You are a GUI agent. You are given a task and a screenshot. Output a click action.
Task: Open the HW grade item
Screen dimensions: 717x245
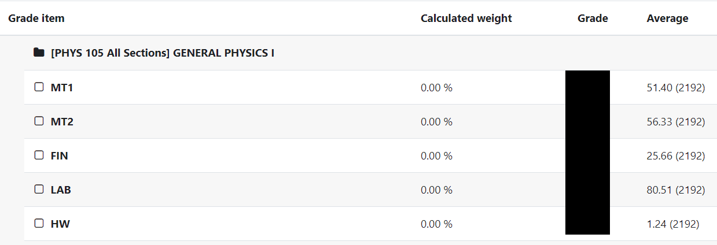tap(60, 224)
